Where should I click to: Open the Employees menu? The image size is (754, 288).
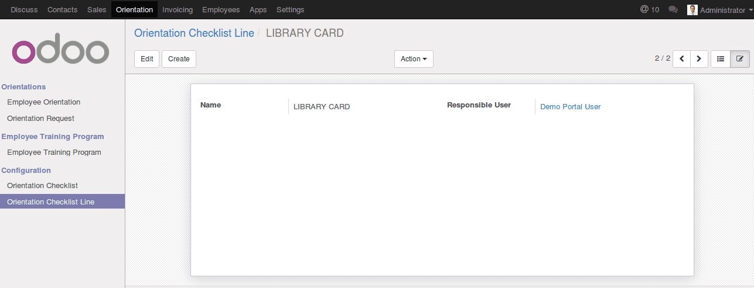tap(221, 9)
